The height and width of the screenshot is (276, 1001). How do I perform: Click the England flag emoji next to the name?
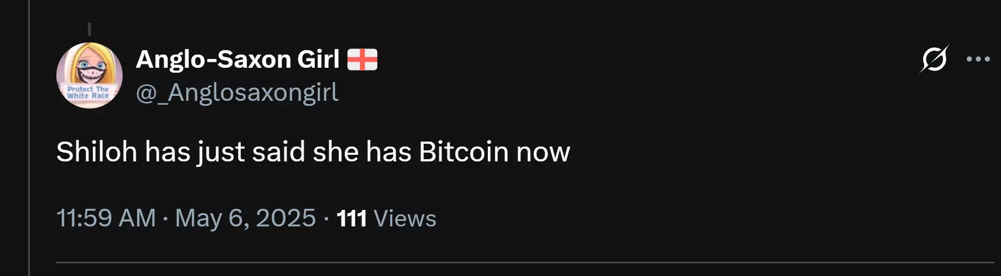click(362, 59)
